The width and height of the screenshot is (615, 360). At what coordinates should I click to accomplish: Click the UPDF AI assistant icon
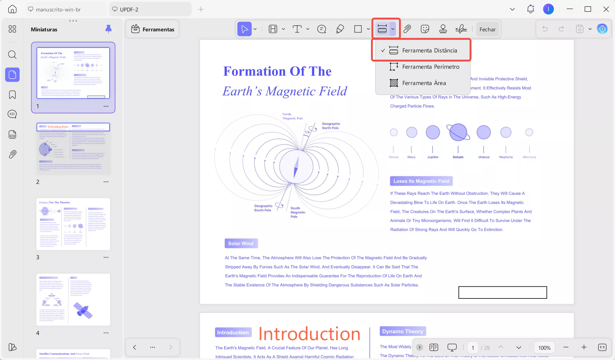(602, 29)
